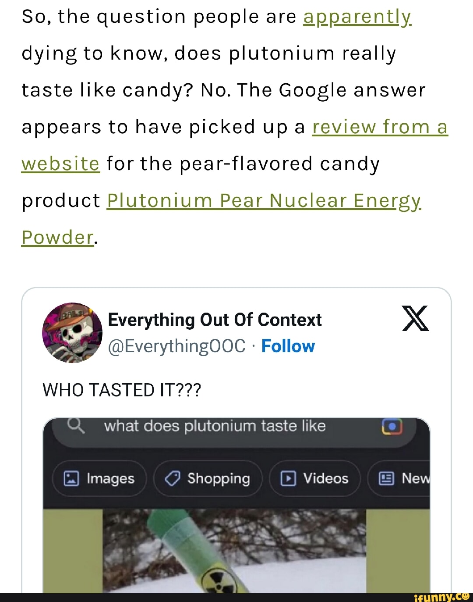Click the Images tab picture icon
This screenshot has width=473, height=602.
tap(71, 478)
